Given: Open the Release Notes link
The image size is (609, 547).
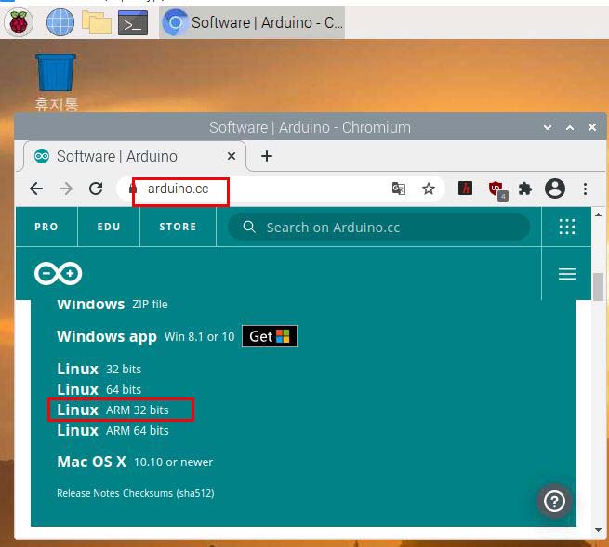Looking at the screenshot, I should click(87, 493).
